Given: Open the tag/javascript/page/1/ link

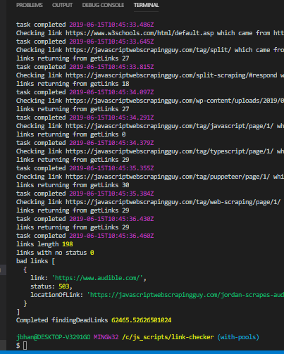Looking at the screenshot, I should (169, 126).
